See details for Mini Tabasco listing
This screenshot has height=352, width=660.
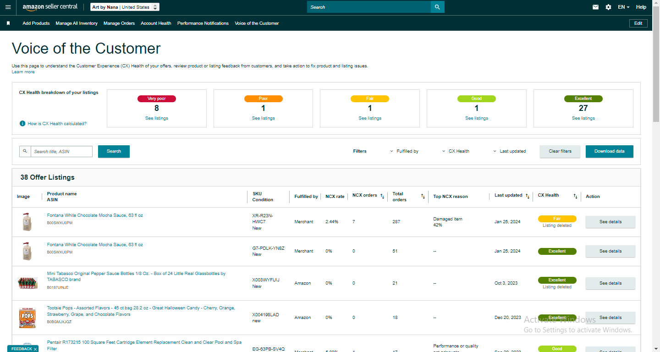coord(610,283)
